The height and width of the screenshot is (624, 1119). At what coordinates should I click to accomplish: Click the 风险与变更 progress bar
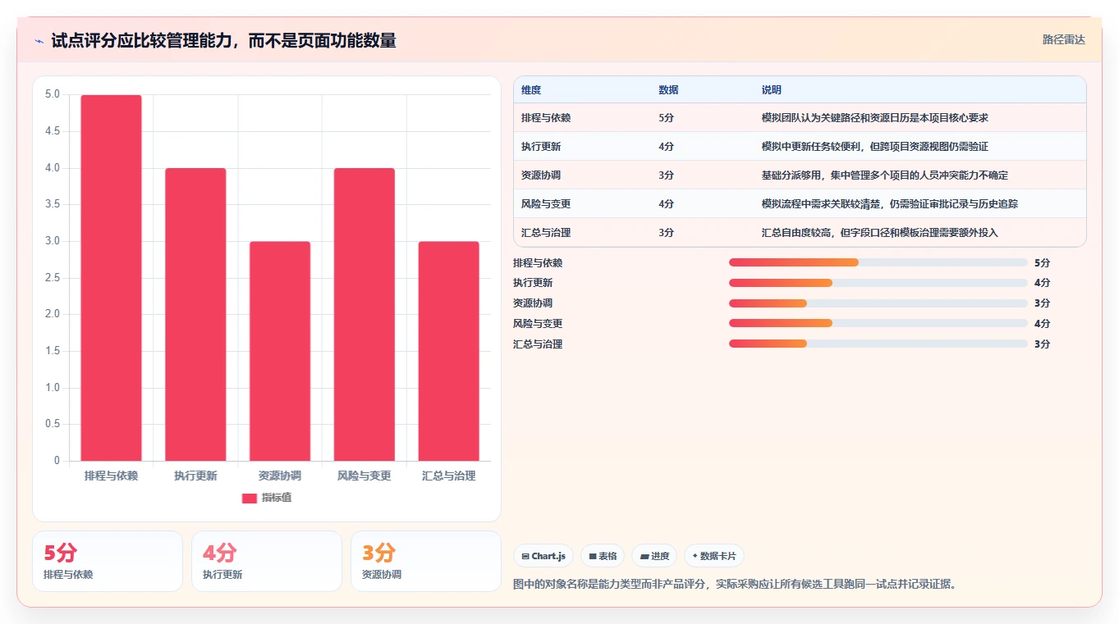tap(878, 323)
